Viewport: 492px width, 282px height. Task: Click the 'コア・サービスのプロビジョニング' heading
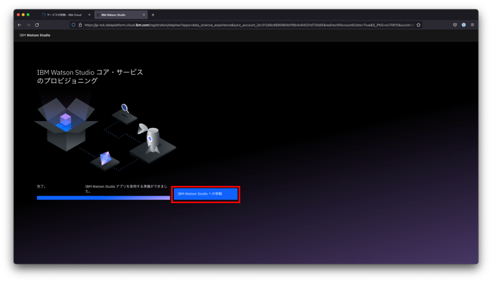pos(90,76)
